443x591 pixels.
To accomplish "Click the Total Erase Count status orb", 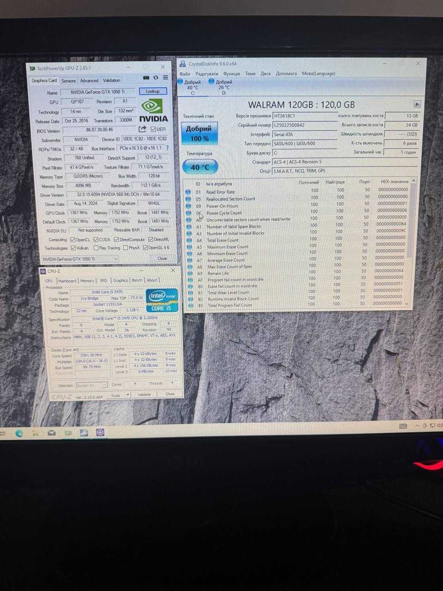I will click(188, 240).
